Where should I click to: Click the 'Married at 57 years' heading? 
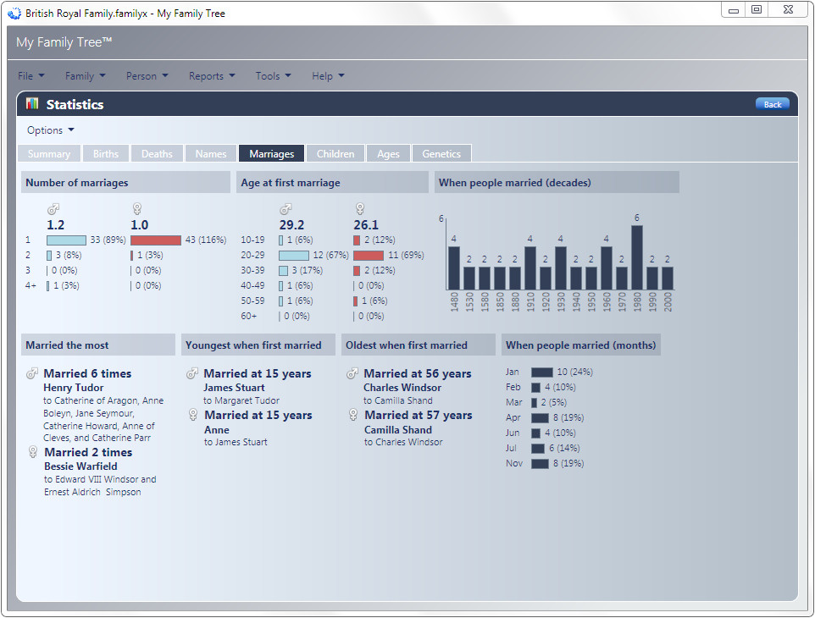tap(419, 415)
